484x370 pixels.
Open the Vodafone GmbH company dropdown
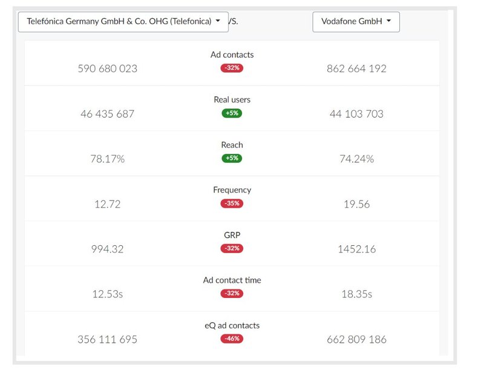[x=356, y=22]
